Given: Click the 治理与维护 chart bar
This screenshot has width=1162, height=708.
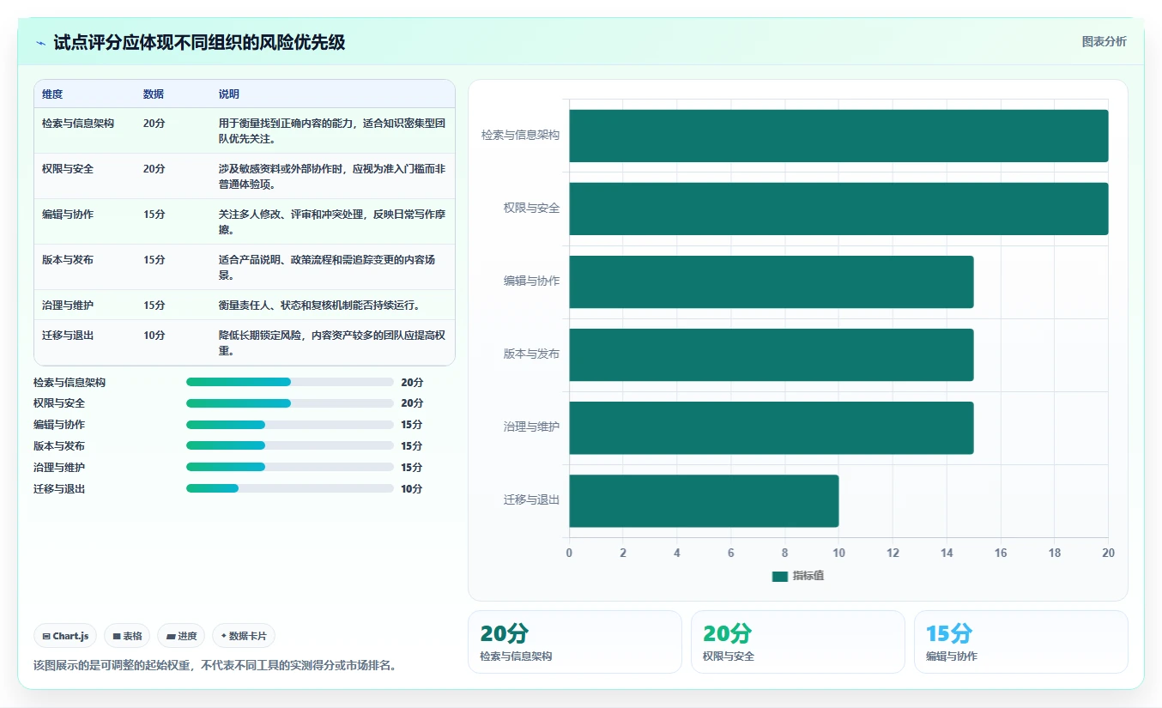Looking at the screenshot, I should (x=771, y=427).
